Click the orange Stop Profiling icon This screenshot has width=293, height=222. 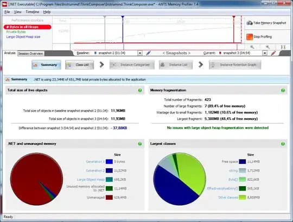pos(250,37)
